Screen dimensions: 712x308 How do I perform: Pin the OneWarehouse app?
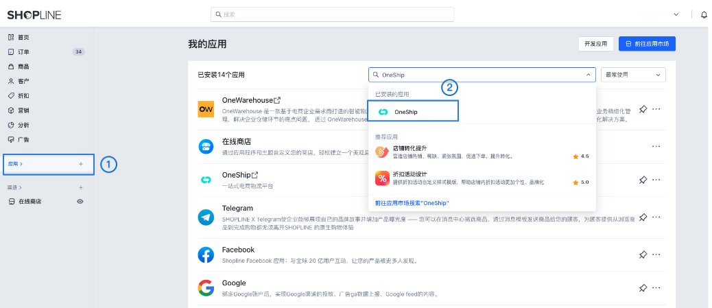click(643, 110)
